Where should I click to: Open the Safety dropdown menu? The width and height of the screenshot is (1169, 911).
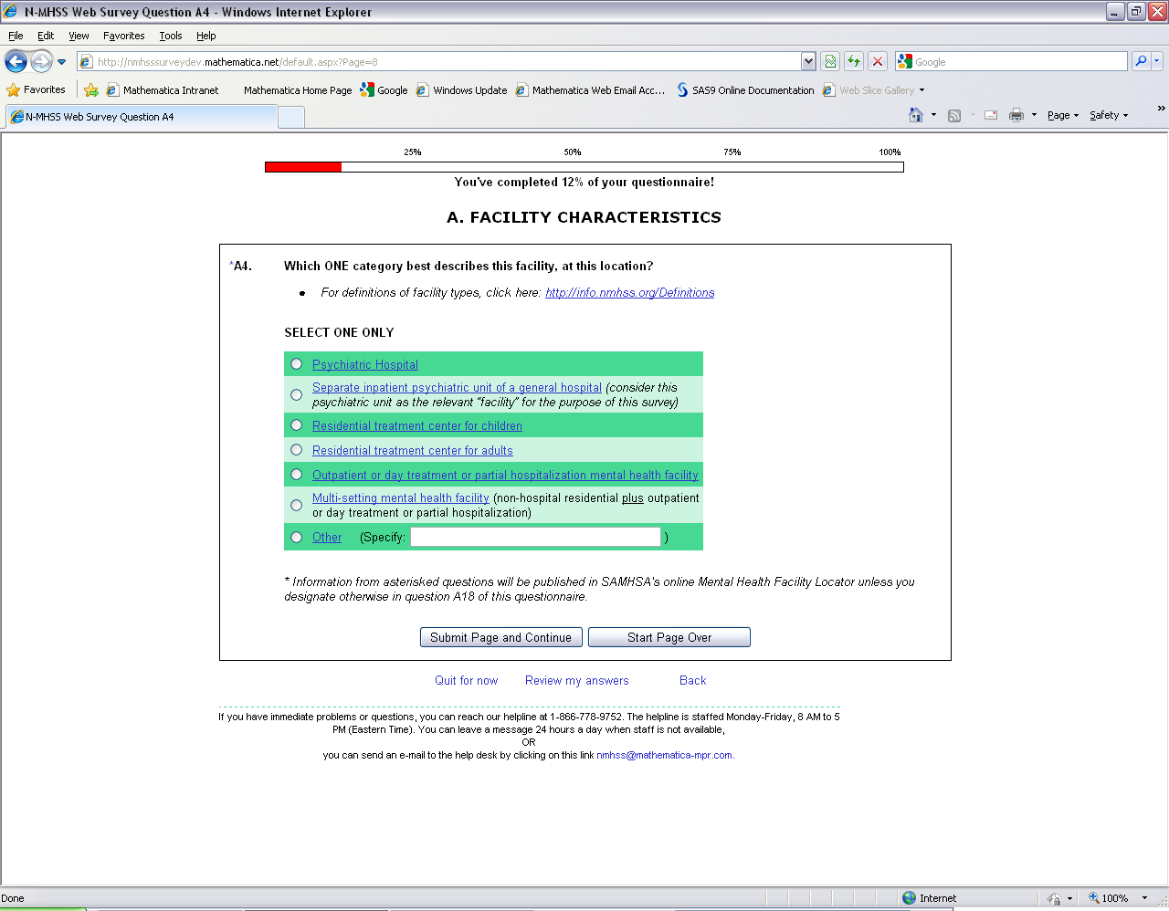[x=1109, y=115]
